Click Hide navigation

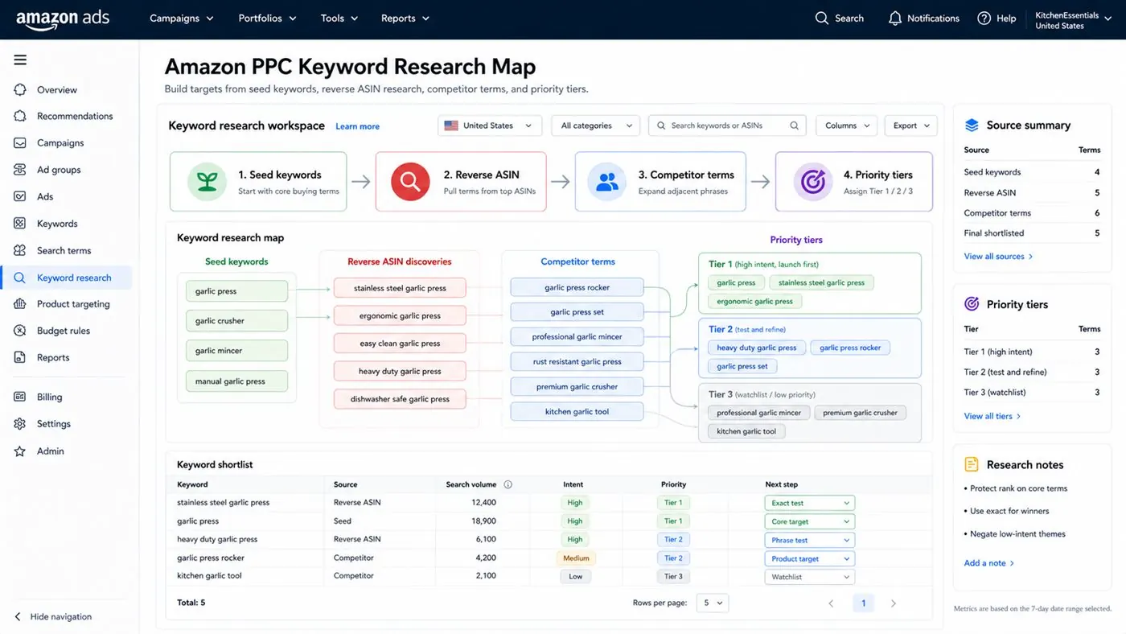point(53,616)
